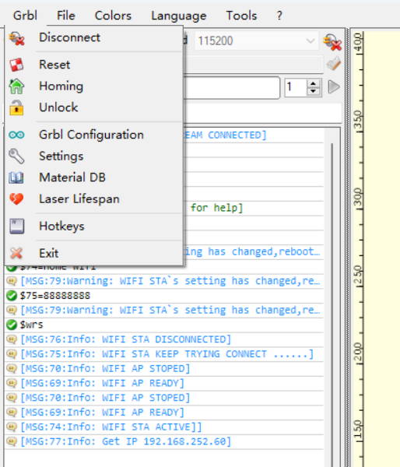Open the File menu
The image size is (400, 467).
tap(66, 16)
